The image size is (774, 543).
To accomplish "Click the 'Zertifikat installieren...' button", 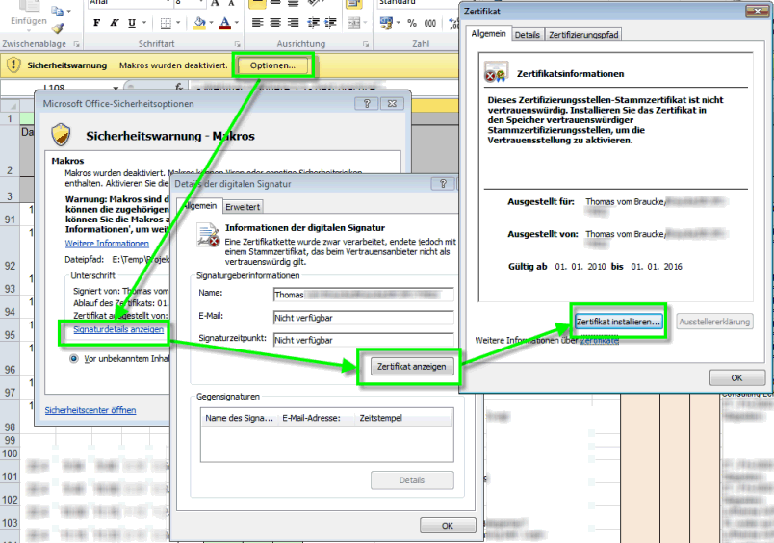I will pos(619,321).
